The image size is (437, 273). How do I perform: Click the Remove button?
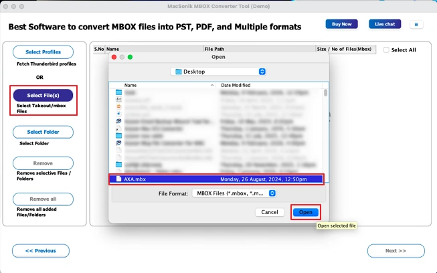43,163
